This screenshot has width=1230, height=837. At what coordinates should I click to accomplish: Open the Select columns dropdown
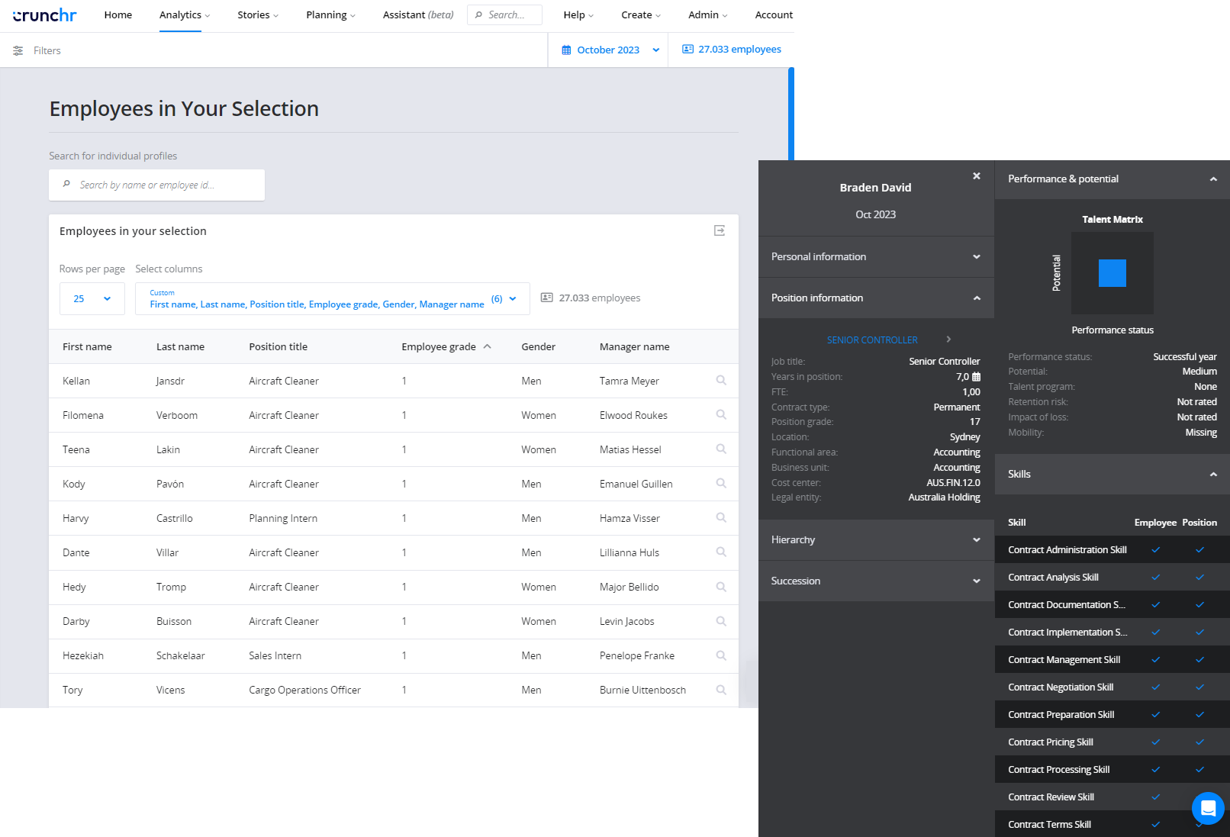click(333, 298)
